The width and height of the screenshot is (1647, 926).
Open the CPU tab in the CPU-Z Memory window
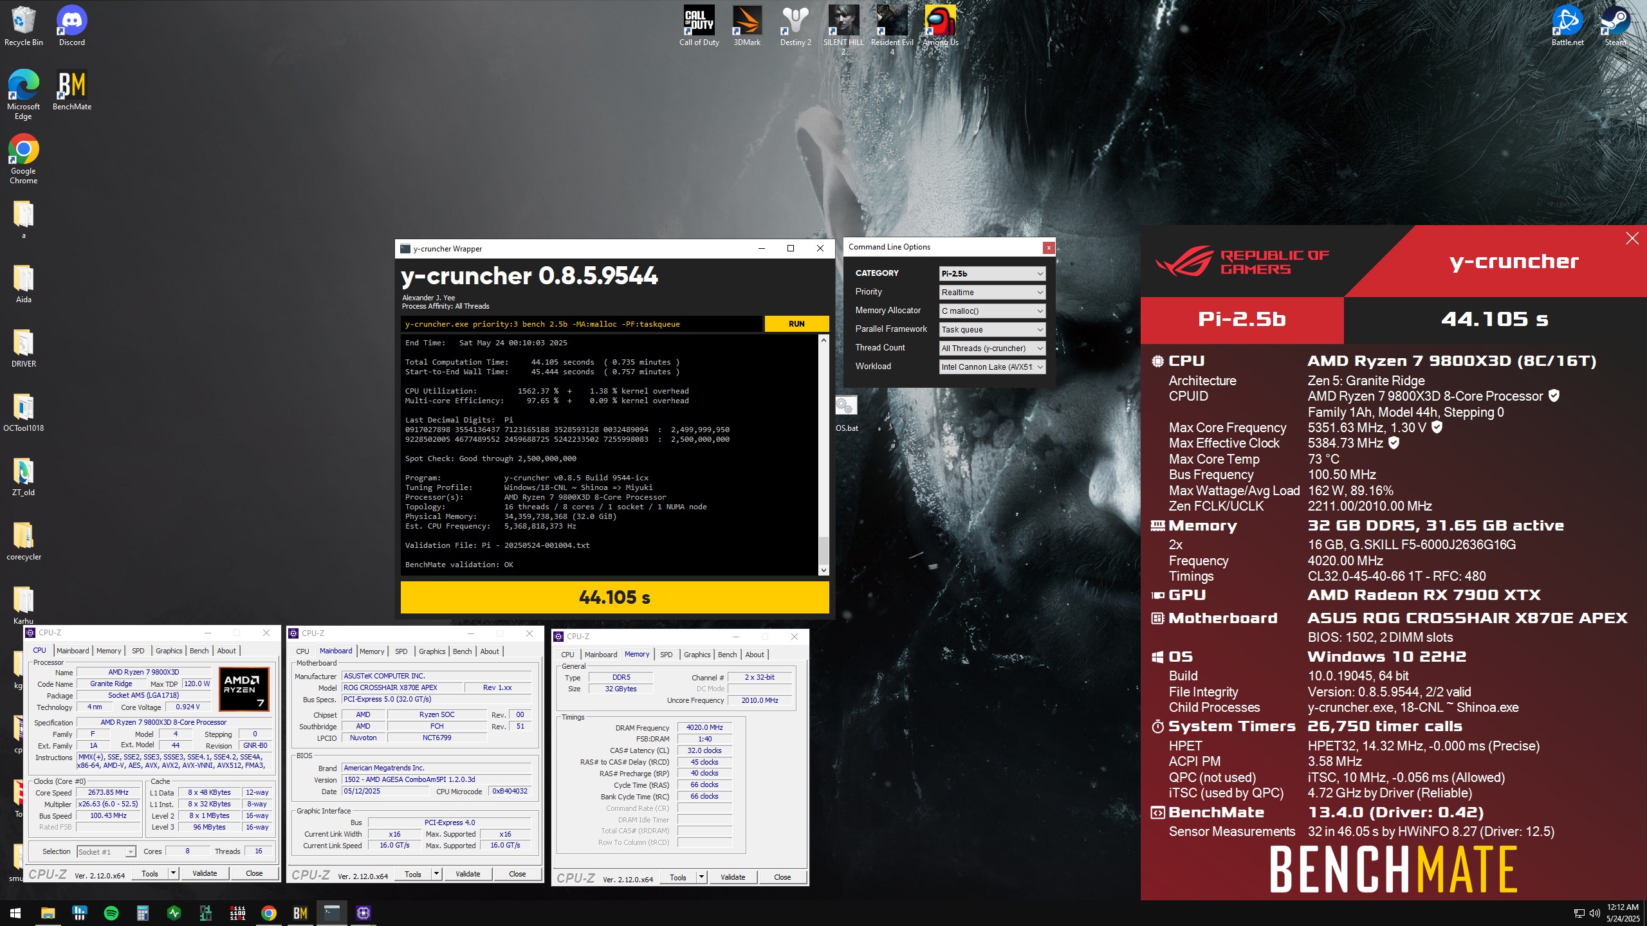coord(567,655)
